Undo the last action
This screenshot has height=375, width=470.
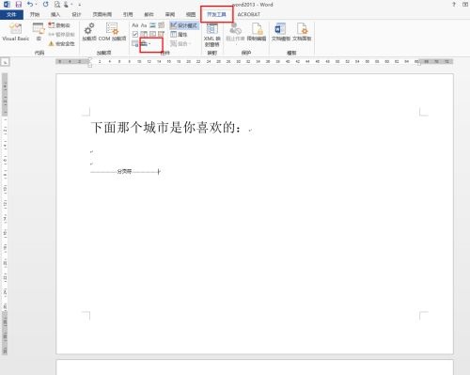(30, 5)
